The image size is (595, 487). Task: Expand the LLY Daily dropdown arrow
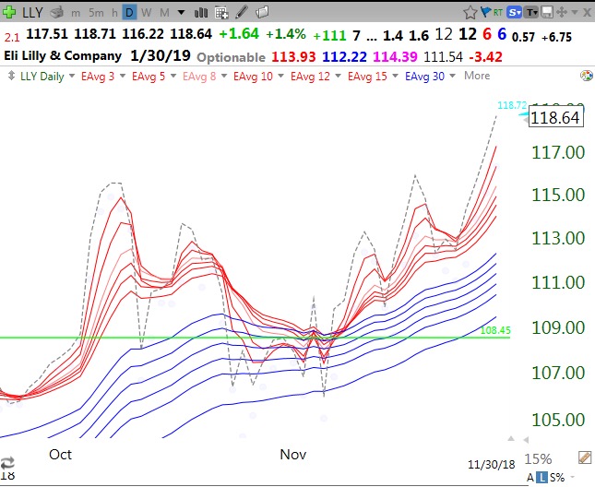coord(72,76)
